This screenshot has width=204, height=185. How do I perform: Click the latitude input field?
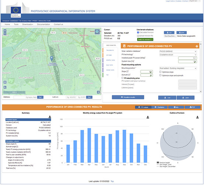[71, 97]
